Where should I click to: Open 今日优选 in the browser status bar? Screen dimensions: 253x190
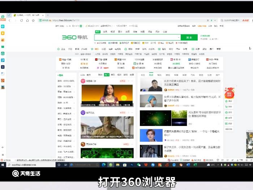tap(6, 160)
